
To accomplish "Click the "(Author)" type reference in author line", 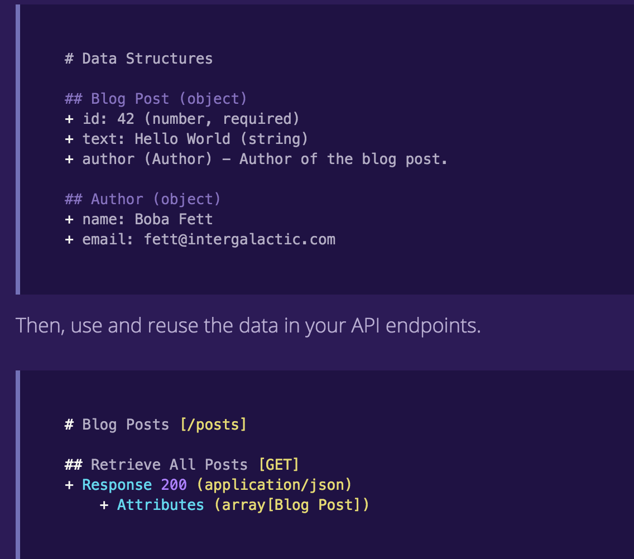I will (178, 159).
